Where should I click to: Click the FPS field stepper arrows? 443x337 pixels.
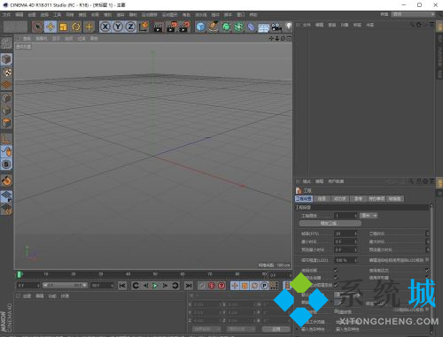[355, 234]
